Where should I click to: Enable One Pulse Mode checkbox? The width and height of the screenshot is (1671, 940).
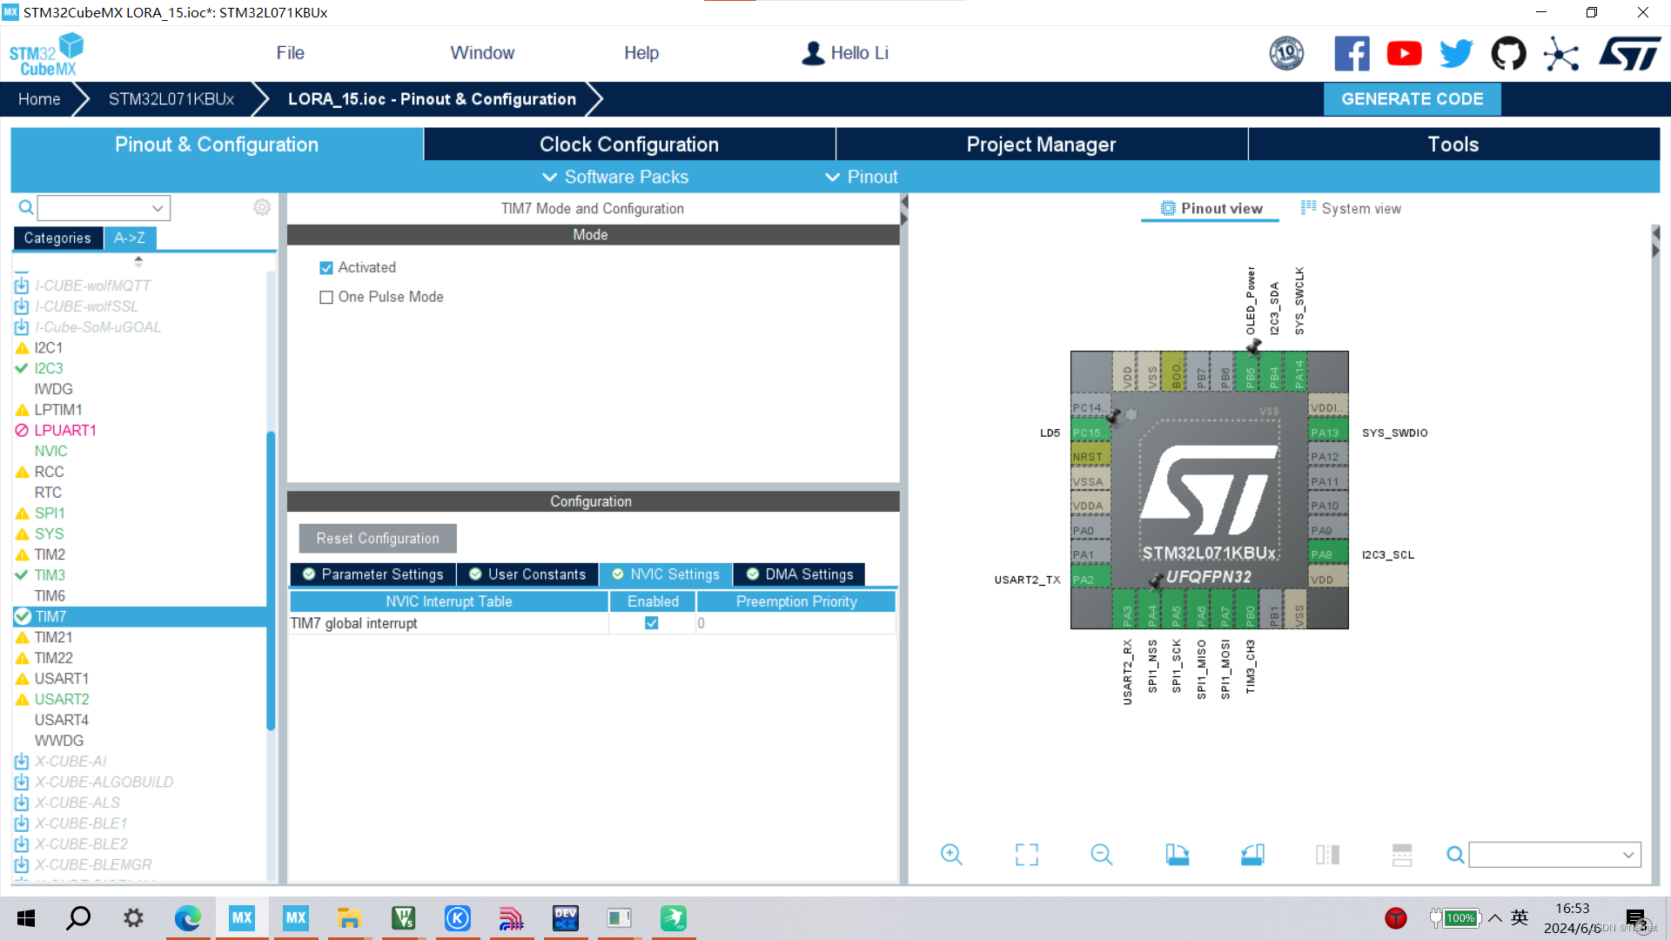coord(326,298)
